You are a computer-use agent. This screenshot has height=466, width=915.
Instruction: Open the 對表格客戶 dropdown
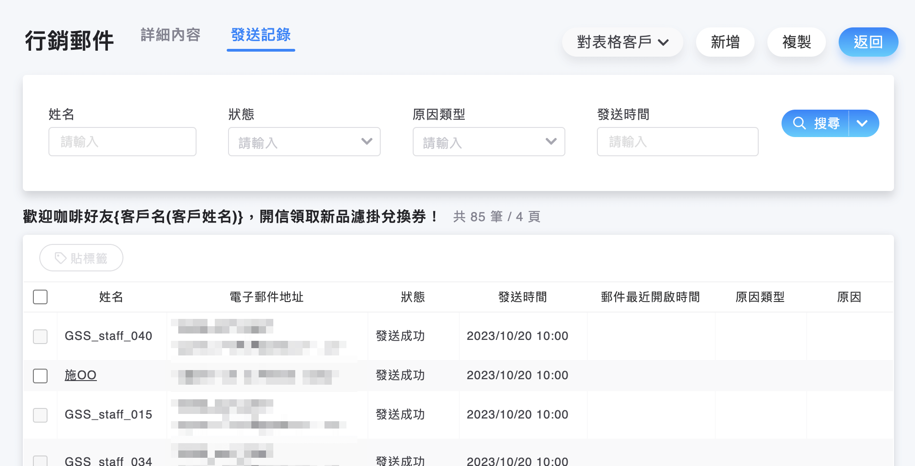click(622, 42)
